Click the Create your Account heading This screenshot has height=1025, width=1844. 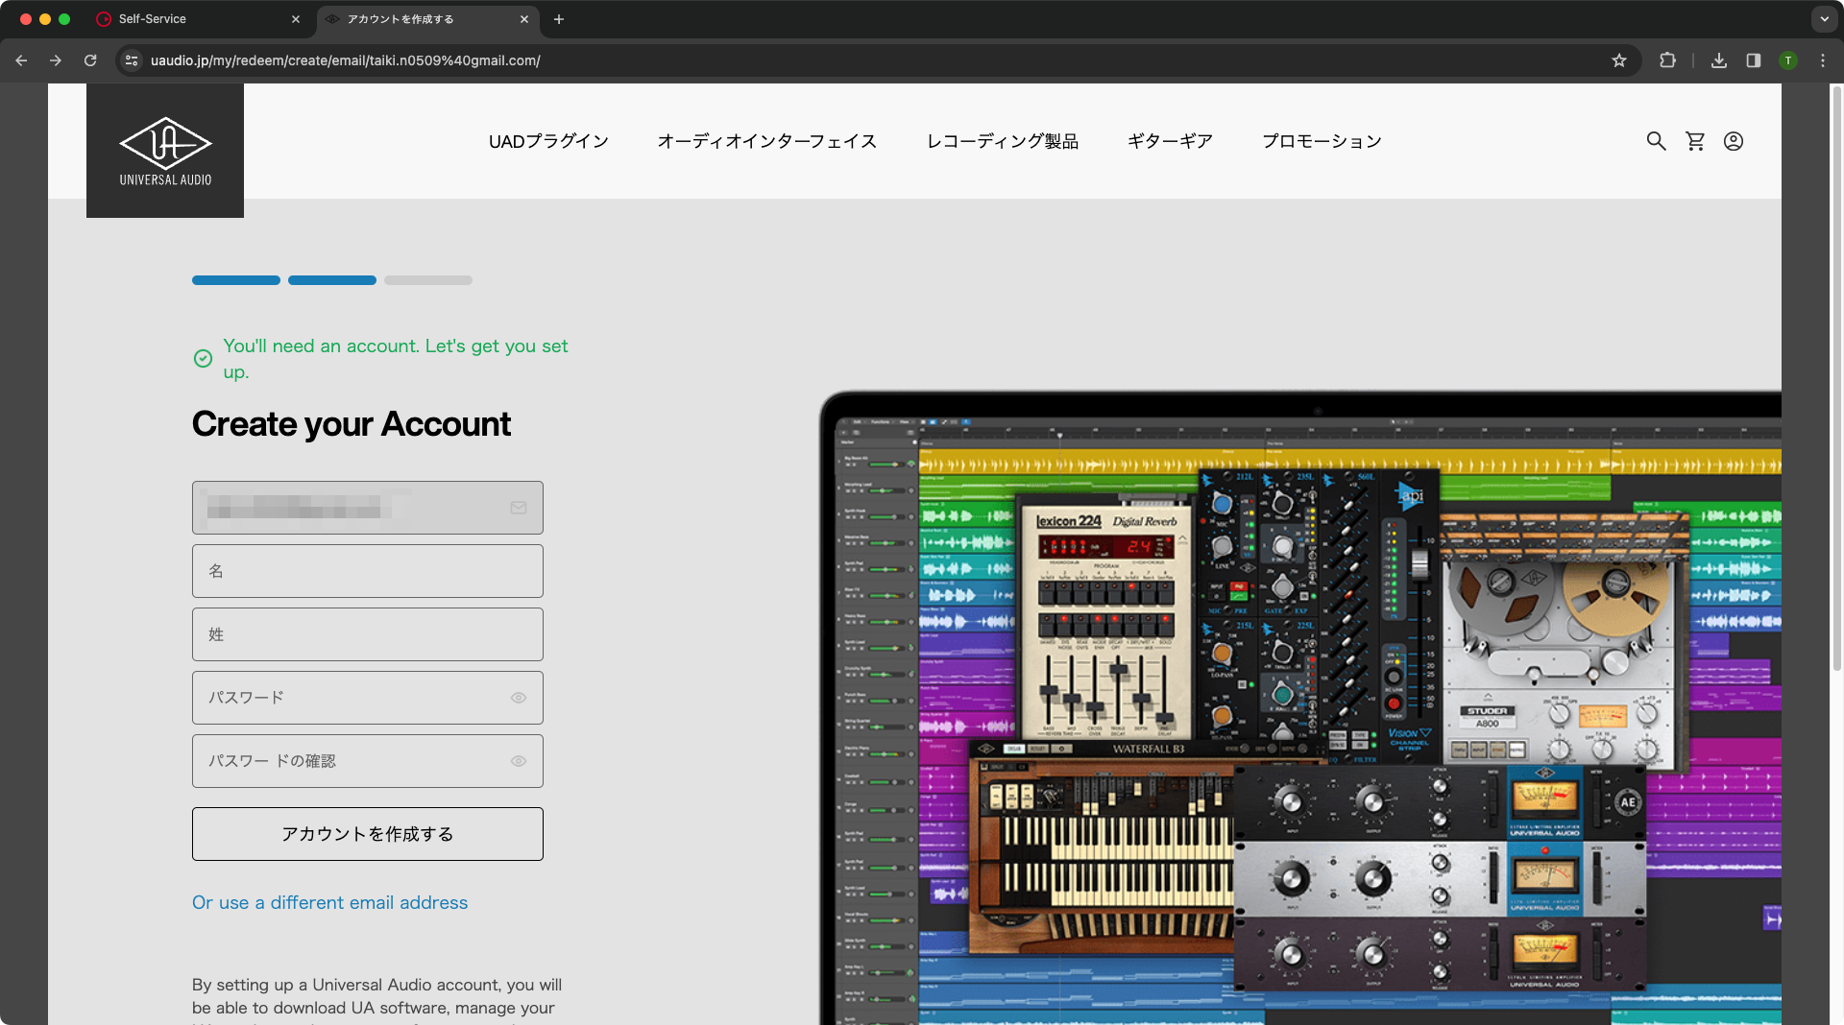[352, 424]
